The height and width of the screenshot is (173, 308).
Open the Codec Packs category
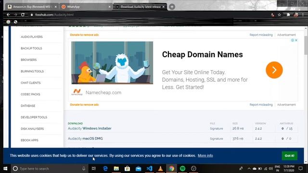click(x=30, y=94)
